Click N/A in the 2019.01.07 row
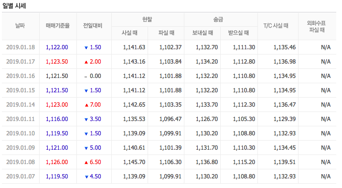 [326, 176]
